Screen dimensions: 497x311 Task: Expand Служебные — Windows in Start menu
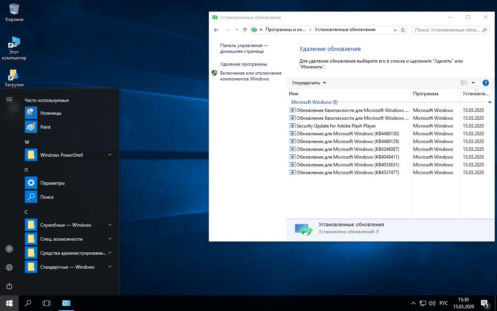[66, 225]
